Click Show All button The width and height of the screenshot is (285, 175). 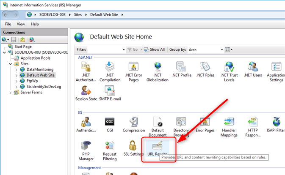[155, 49]
